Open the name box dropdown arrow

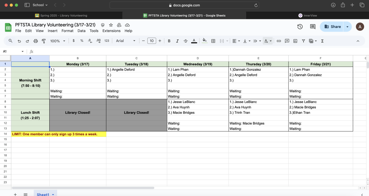pos(22,52)
